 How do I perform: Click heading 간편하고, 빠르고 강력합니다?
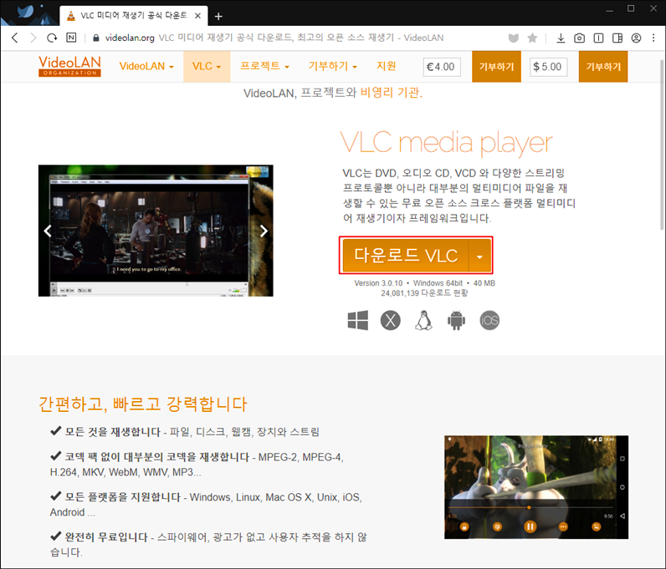tap(143, 404)
